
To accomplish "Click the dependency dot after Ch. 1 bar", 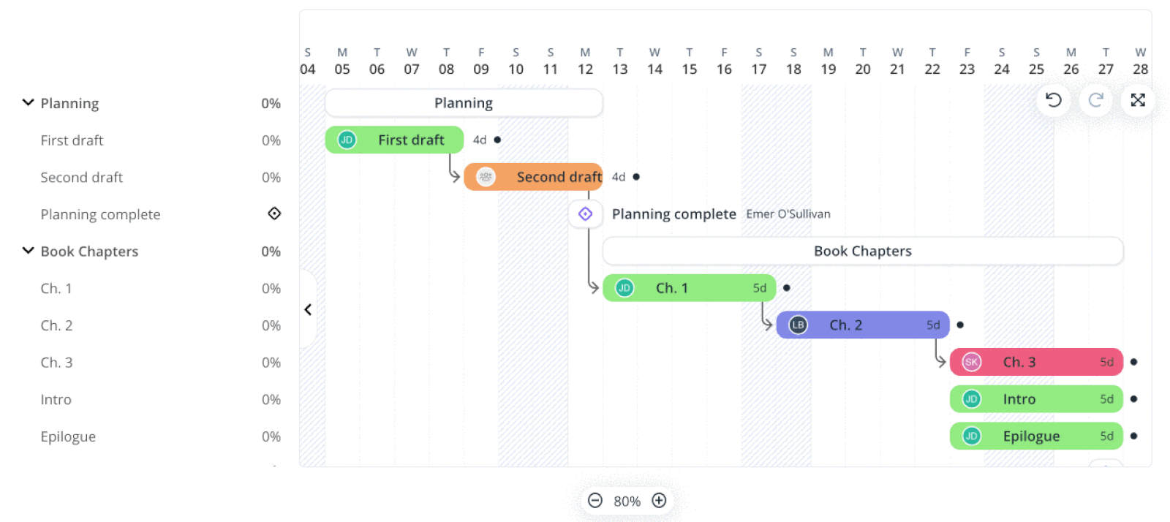I will pyautogui.click(x=787, y=288).
